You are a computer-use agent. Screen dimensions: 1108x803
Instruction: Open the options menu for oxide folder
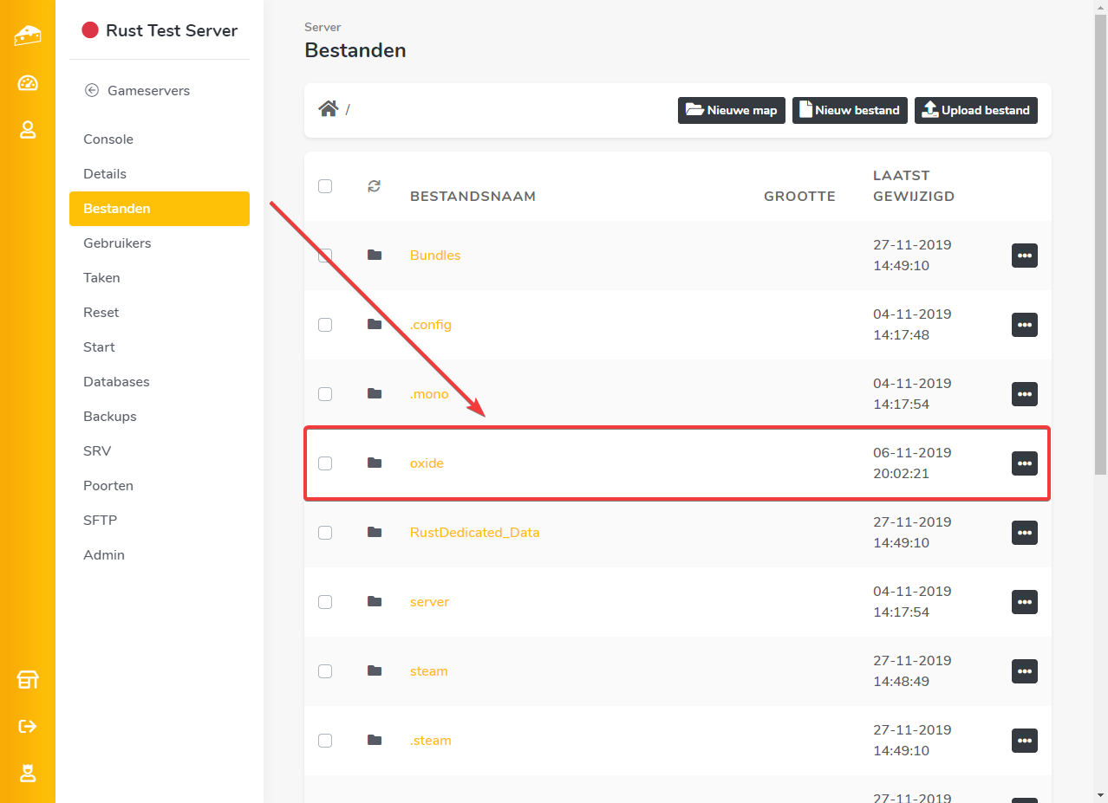[x=1024, y=463]
